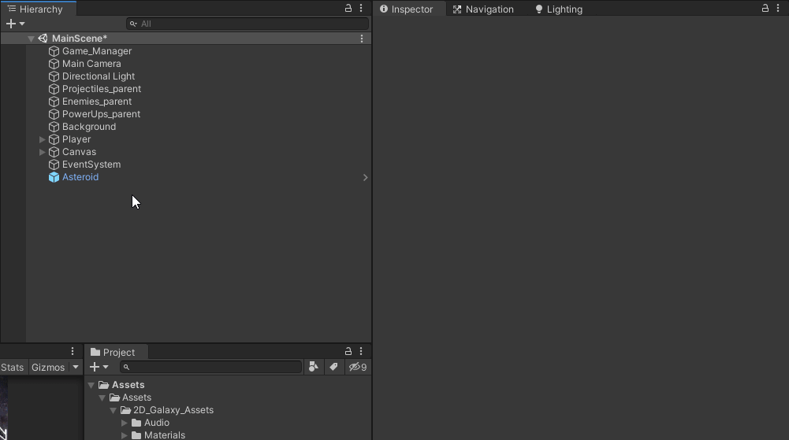This screenshot has height=440, width=789.
Task: Select Player object in Hierarchy
Action: point(76,139)
